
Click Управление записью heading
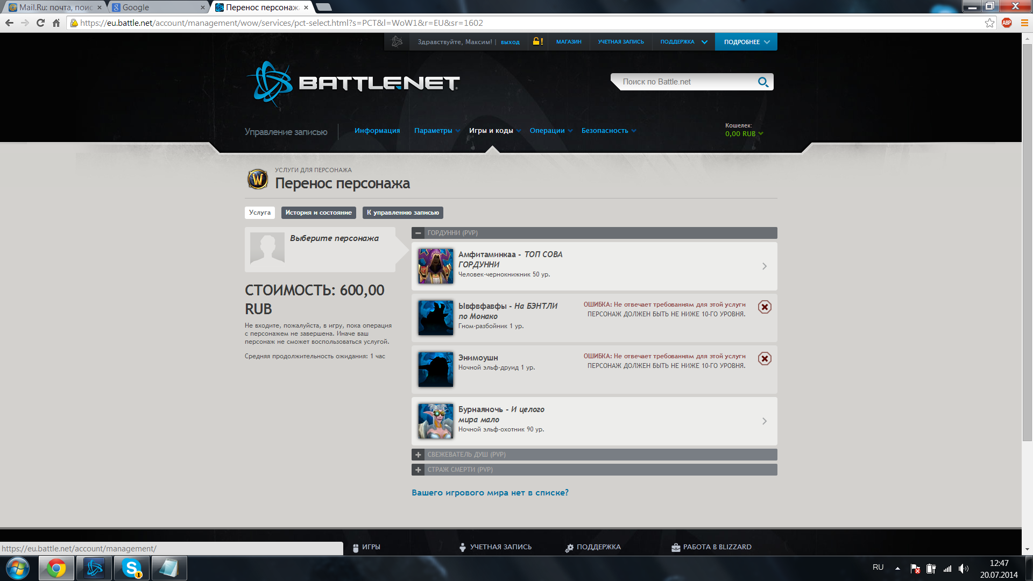pos(286,132)
